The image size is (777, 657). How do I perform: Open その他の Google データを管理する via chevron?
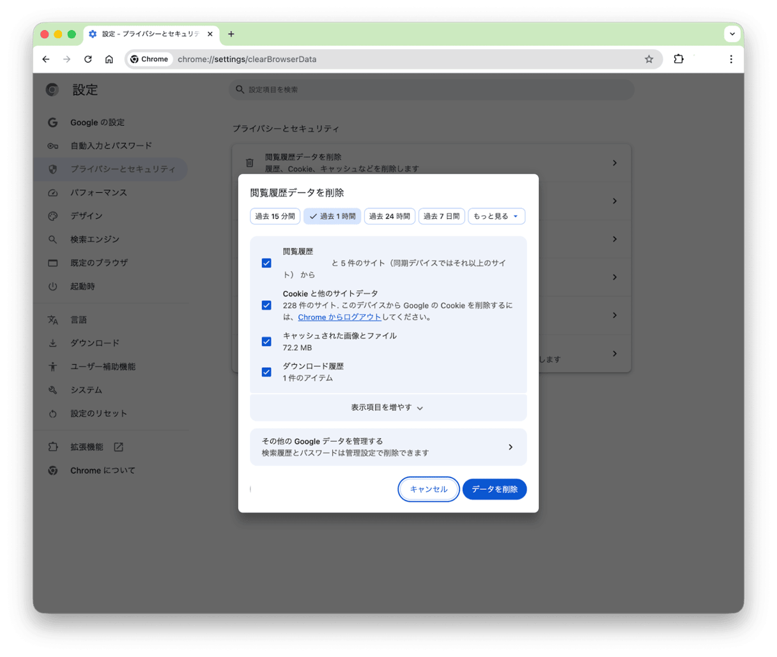click(x=511, y=447)
